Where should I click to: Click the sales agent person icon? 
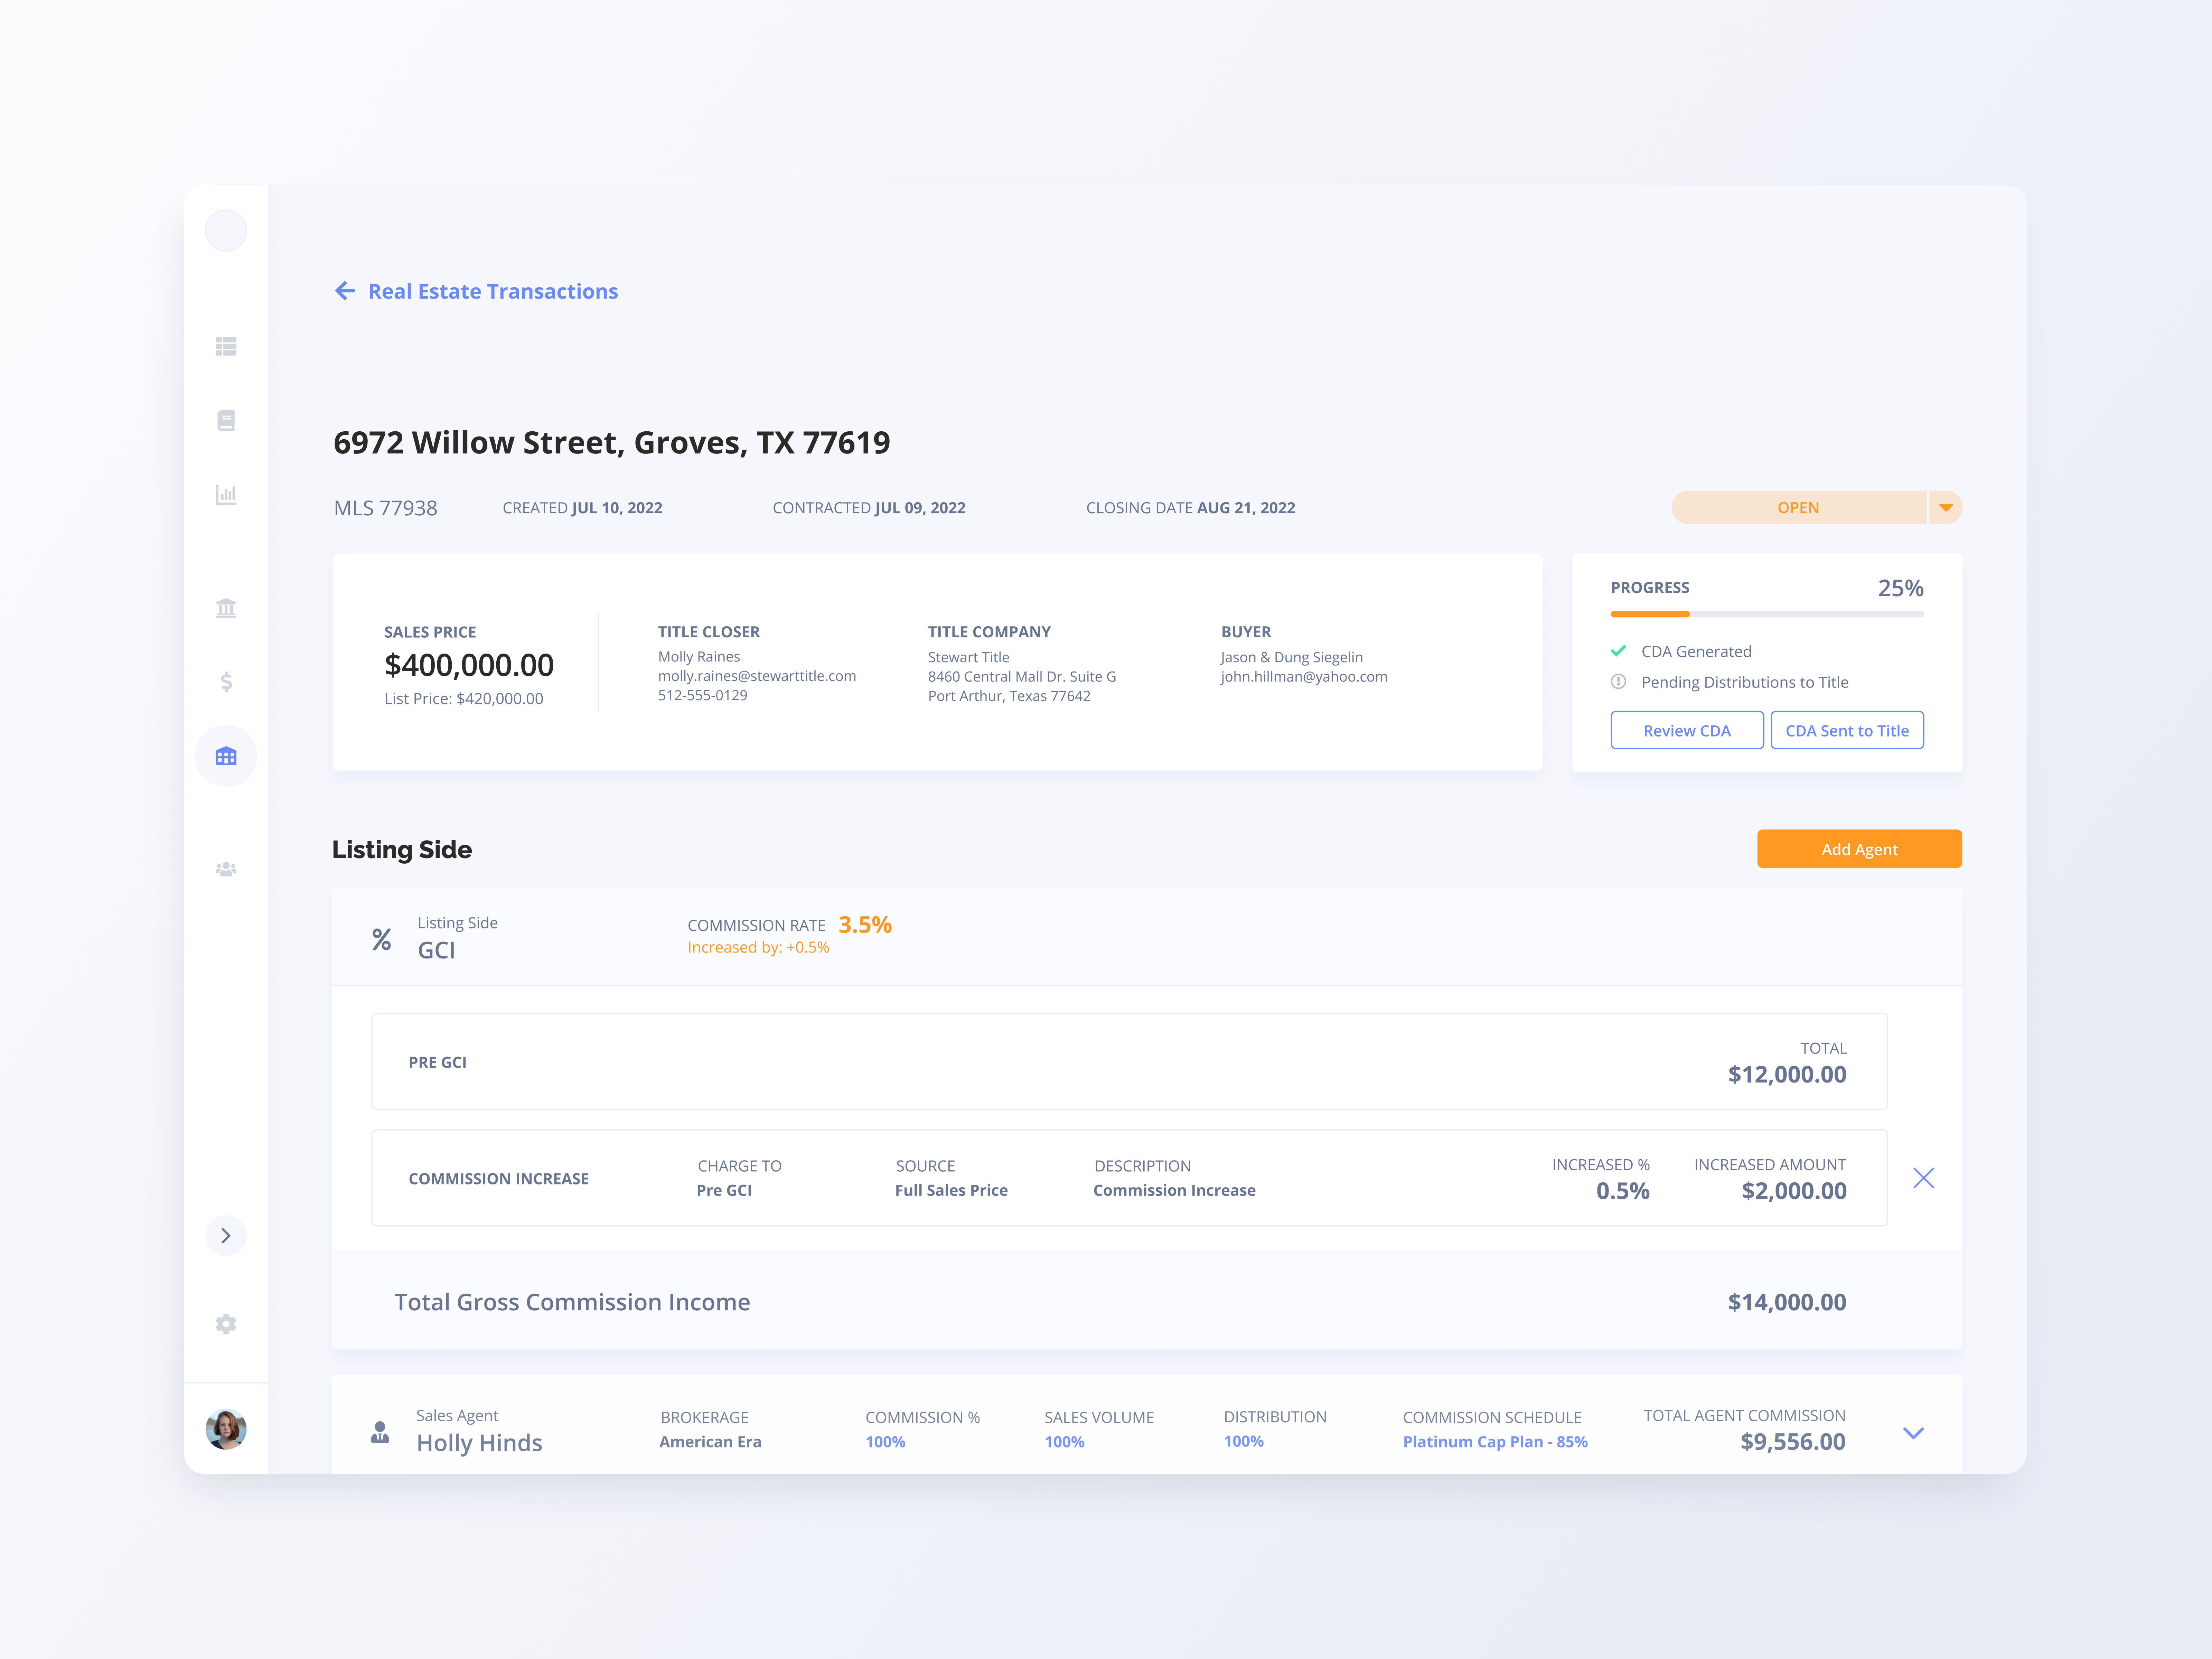380,1432
